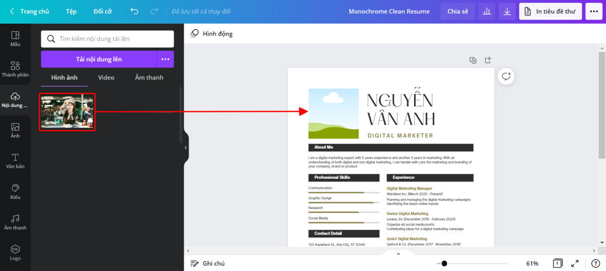Select the uploaded photo thumbnail
The image size is (606, 271).
(x=67, y=111)
